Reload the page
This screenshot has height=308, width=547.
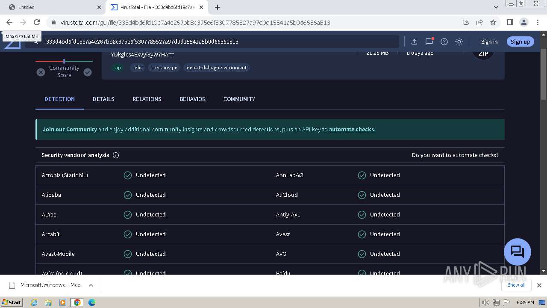tap(37, 22)
